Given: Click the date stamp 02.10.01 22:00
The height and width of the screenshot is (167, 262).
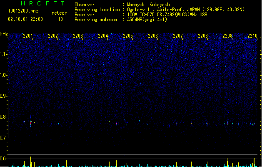Looking at the screenshot, I should coord(25,19).
